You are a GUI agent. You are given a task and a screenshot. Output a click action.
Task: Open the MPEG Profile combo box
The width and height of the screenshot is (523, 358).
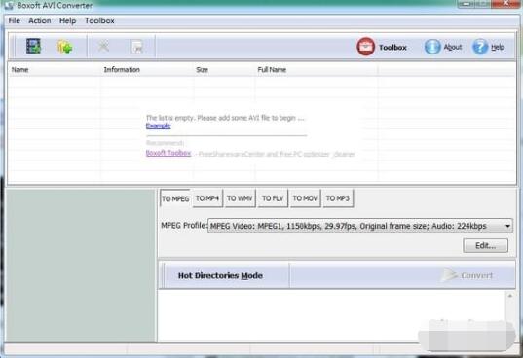coord(360,226)
